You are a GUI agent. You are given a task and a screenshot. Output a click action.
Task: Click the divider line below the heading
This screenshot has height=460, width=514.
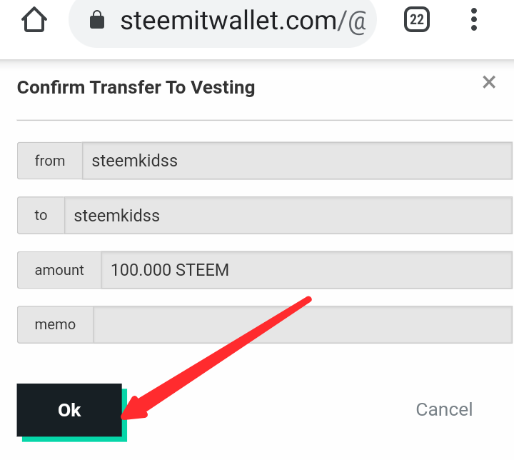coord(264,121)
